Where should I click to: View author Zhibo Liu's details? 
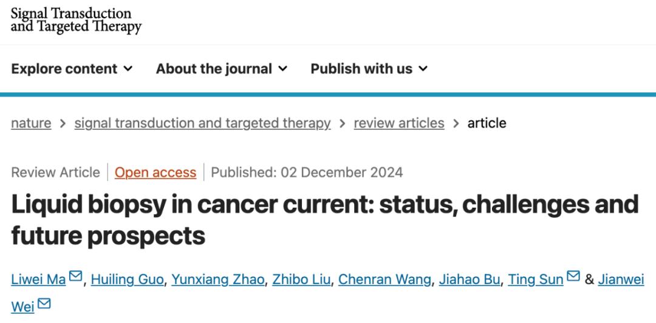pyautogui.click(x=301, y=280)
